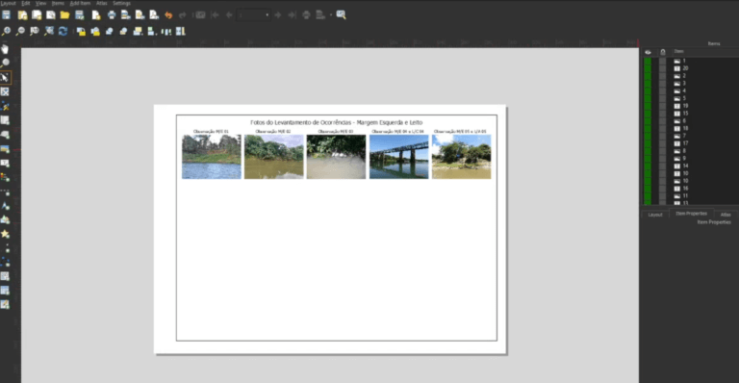Image resolution: width=739 pixels, height=383 pixels.
Task: Open the View menu
Action: [41, 3]
